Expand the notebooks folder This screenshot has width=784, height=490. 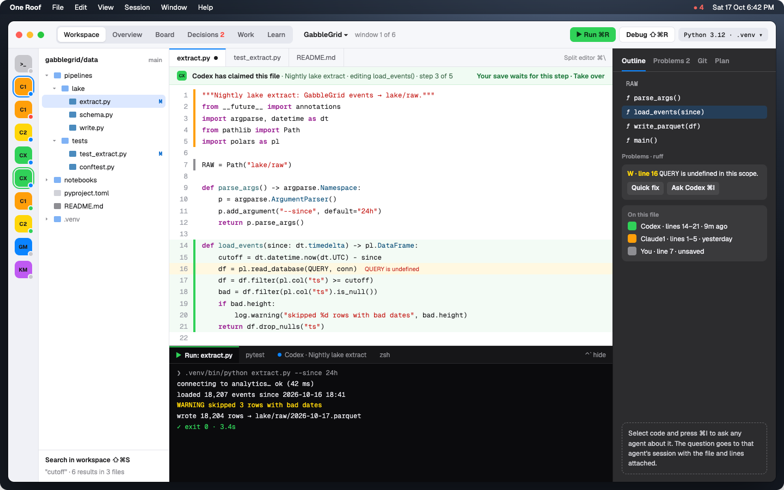click(x=47, y=180)
